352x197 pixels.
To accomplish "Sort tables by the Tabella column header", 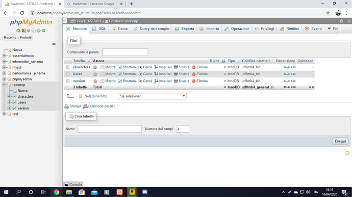I will (x=79, y=61).
